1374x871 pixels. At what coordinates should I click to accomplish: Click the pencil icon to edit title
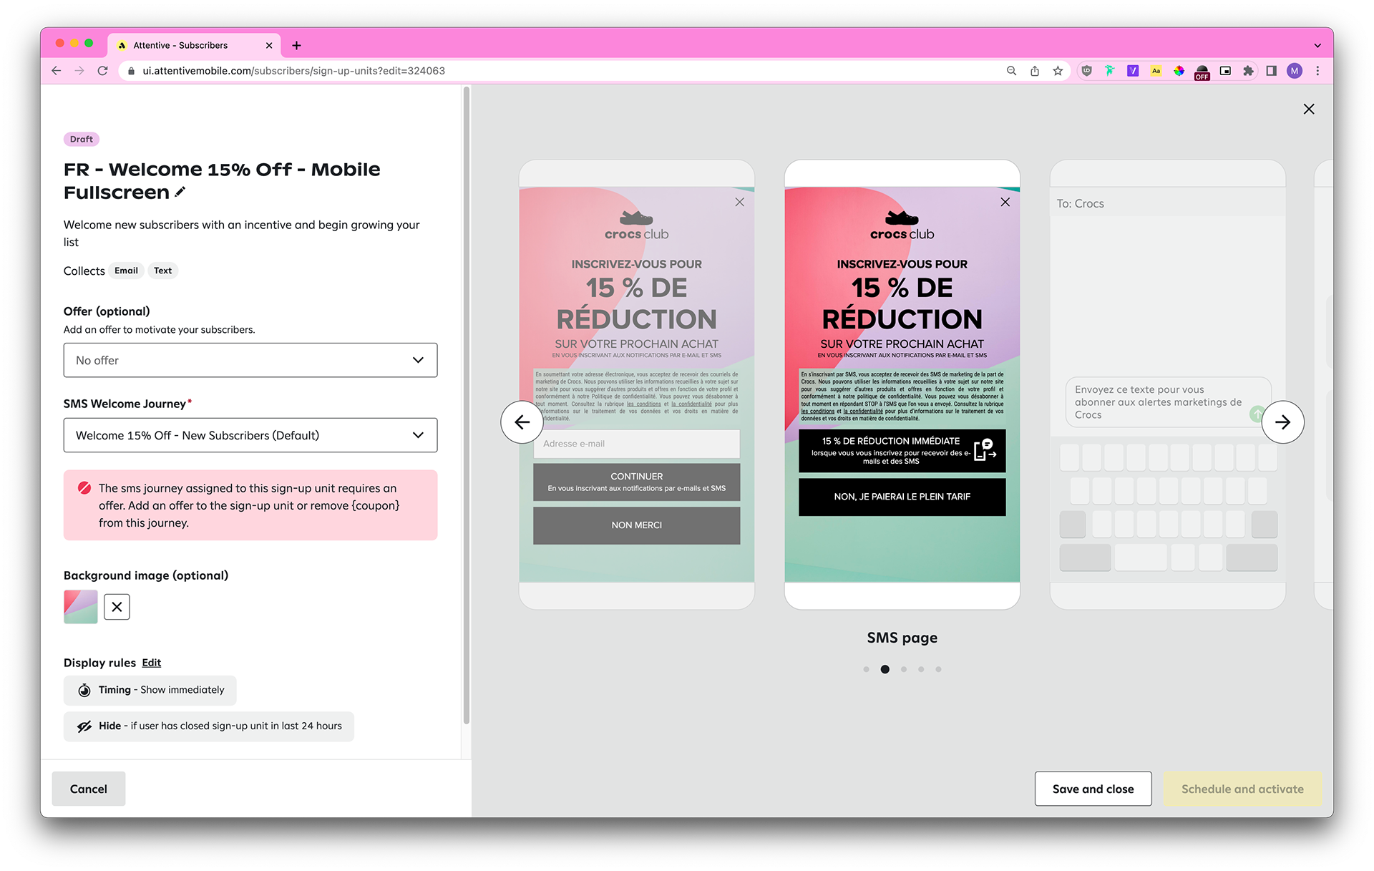pos(180,192)
